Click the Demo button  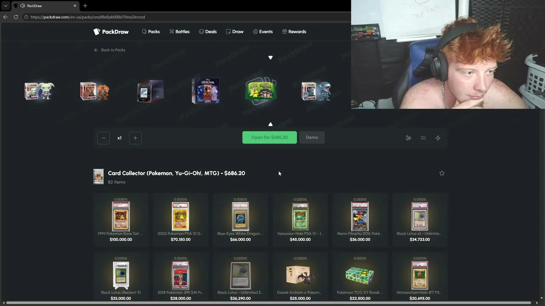(312, 137)
